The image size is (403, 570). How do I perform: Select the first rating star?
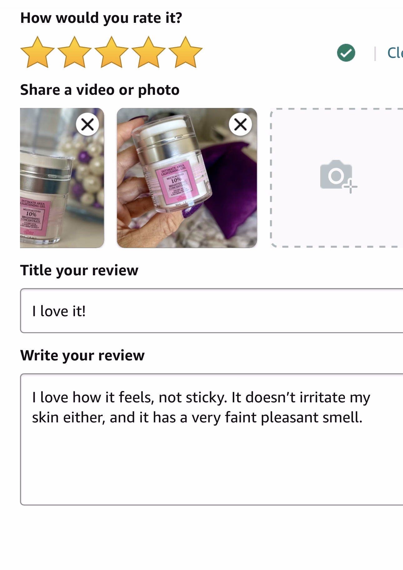(37, 52)
